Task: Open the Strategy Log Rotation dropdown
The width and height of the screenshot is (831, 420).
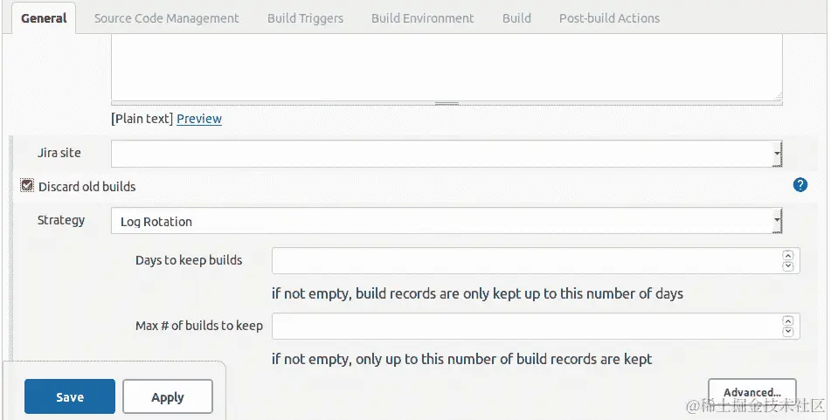Action: pyautogui.click(x=447, y=221)
